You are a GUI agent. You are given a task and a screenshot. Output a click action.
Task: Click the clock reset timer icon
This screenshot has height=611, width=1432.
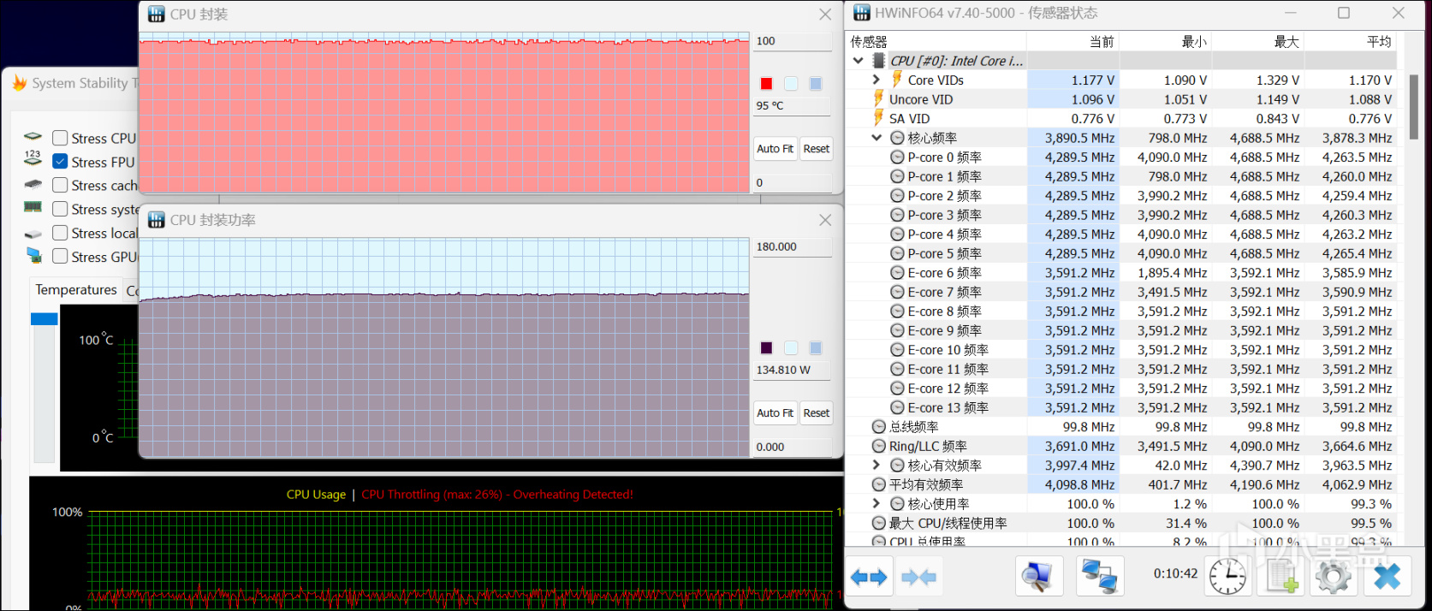(1227, 577)
